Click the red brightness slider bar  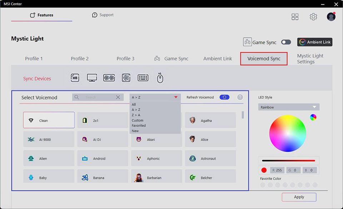pyautogui.click(x=288, y=161)
